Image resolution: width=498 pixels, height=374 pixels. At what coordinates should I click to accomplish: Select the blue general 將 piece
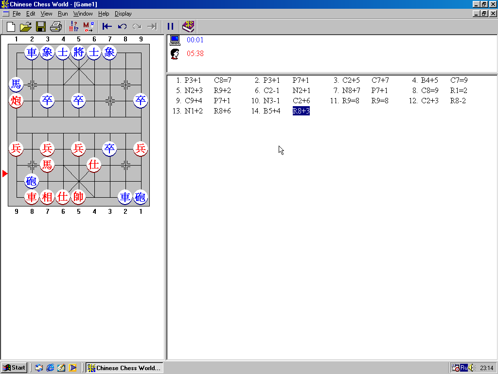(78, 52)
